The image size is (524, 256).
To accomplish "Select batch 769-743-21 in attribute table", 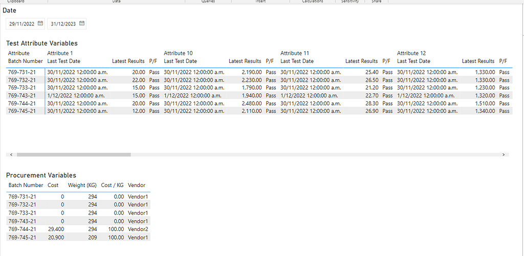I will pyautogui.click(x=21, y=96).
